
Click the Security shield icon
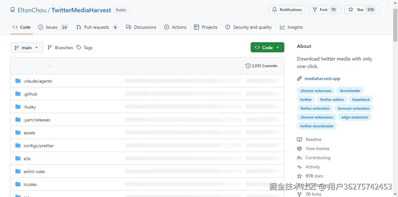(x=228, y=27)
